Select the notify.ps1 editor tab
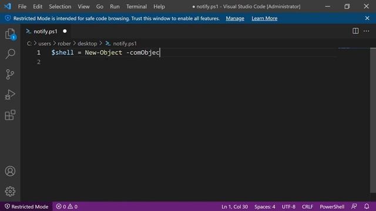The width and height of the screenshot is (376, 211). 46,31
